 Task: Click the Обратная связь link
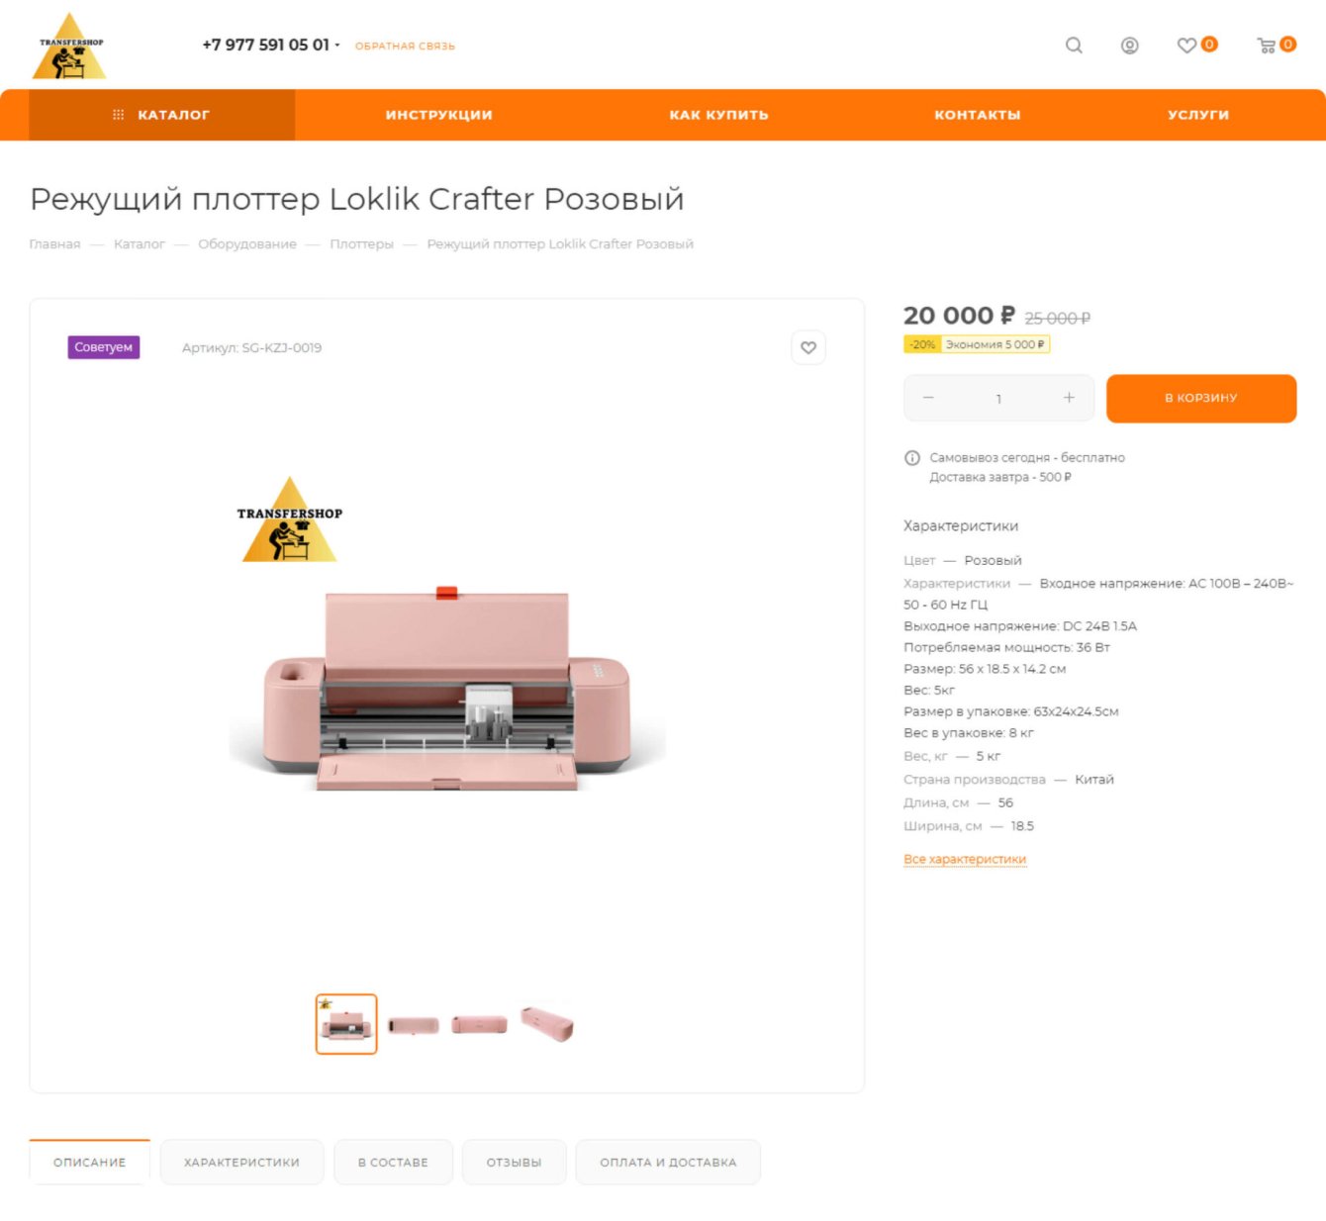405,46
